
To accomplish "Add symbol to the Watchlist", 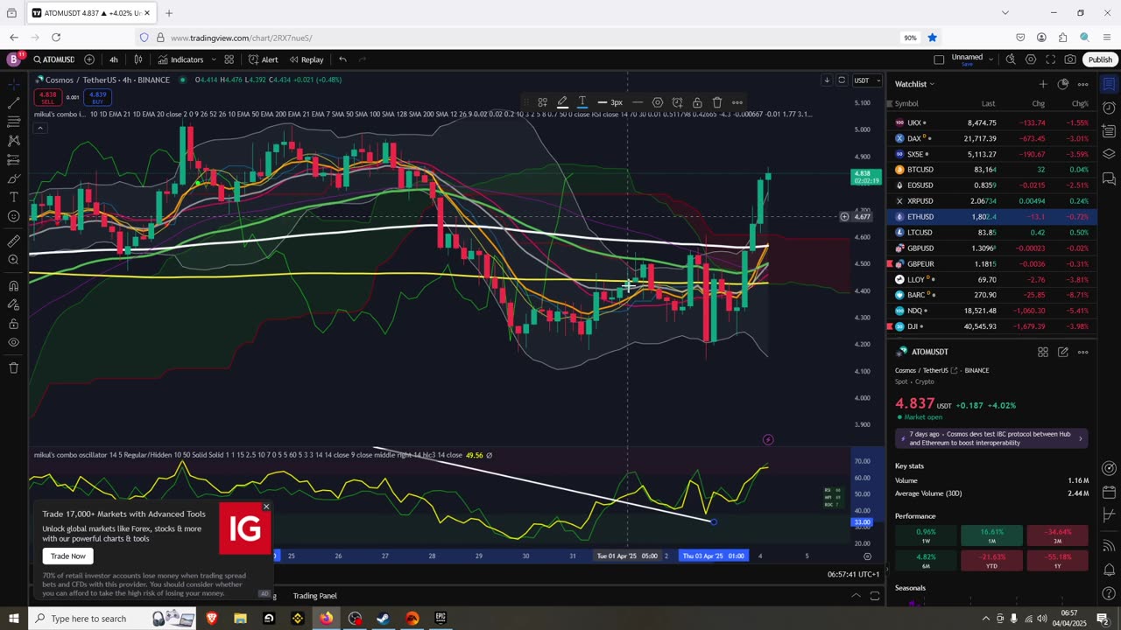I will click(x=1043, y=84).
